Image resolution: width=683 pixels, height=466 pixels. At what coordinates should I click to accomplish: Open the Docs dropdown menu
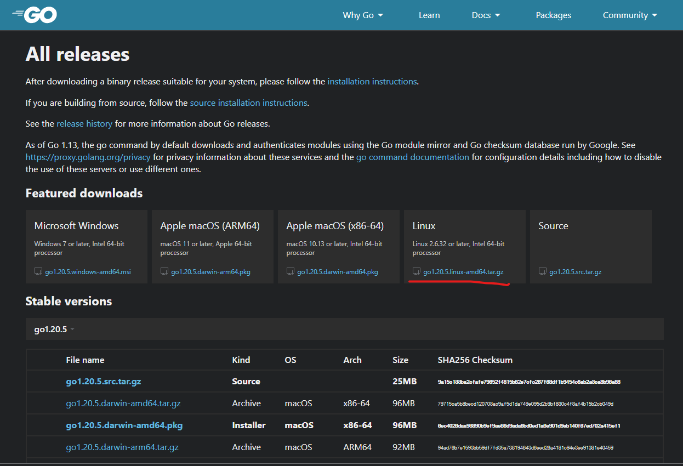pos(486,15)
